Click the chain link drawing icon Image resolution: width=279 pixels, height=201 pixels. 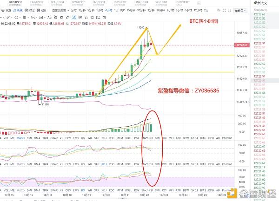coord(61,17)
